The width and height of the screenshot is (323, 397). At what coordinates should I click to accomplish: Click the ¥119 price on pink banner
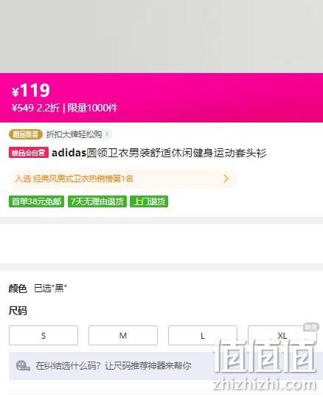point(31,90)
